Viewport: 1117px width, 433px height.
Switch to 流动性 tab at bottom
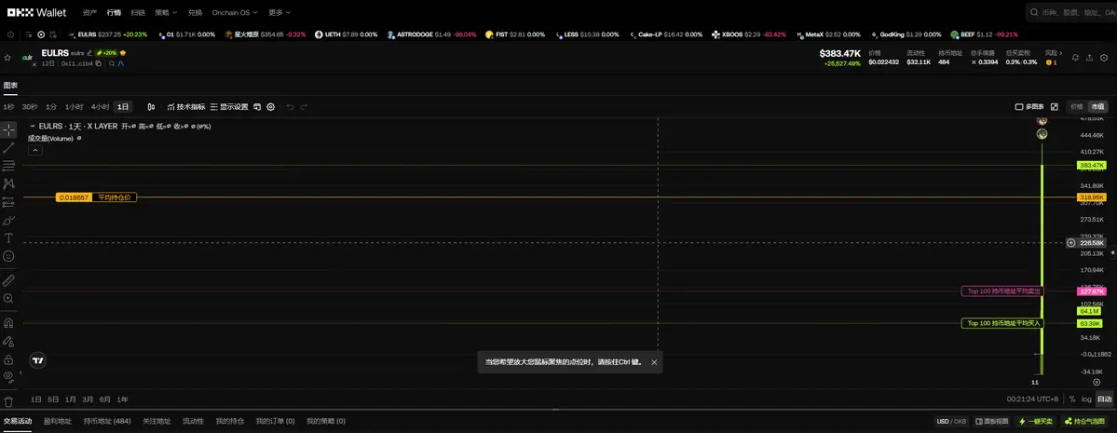click(x=193, y=422)
